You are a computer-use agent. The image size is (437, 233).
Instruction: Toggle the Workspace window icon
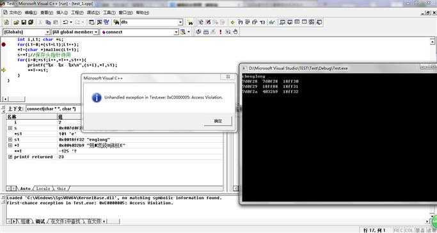[91, 22]
